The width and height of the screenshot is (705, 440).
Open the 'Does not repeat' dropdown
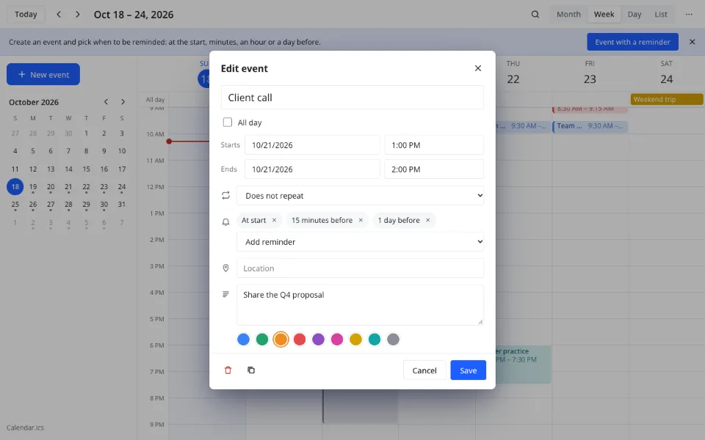[x=360, y=195]
